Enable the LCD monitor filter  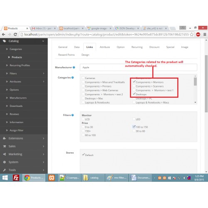[83, 119]
